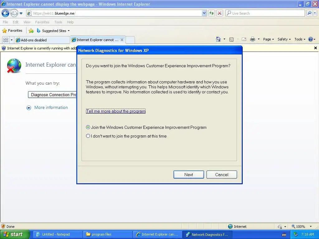
Task: Click Tell me more about the program link
Action: 116,111
